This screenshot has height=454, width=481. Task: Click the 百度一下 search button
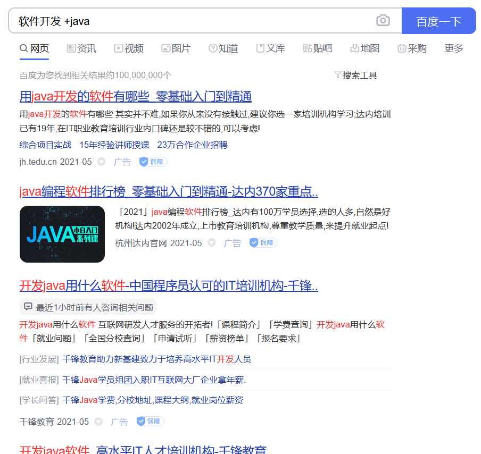coord(438,21)
